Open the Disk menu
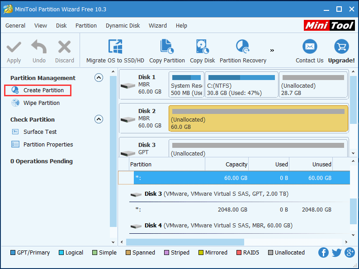 [x=61, y=26]
